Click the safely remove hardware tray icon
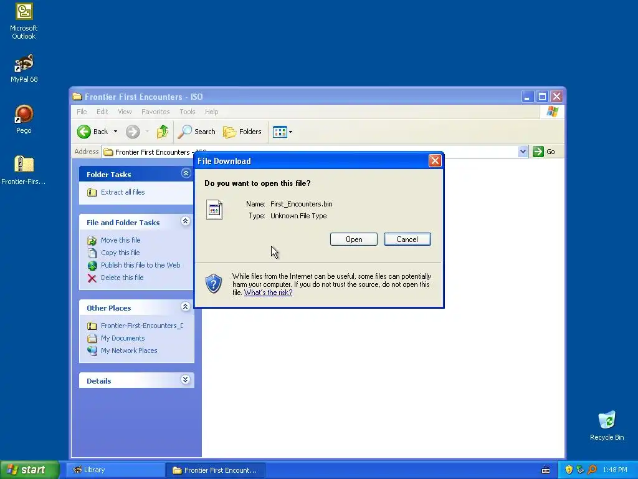The width and height of the screenshot is (638, 479). 580,470
